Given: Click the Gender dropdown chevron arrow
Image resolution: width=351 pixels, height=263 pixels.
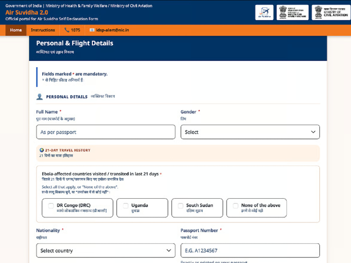Looking at the screenshot, I should coord(313,132).
